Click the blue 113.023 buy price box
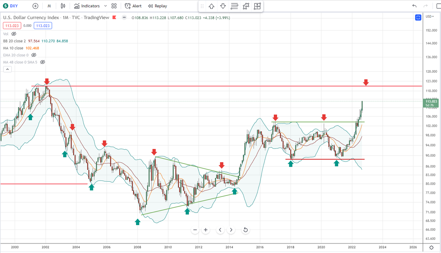 [x=42, y=25]
